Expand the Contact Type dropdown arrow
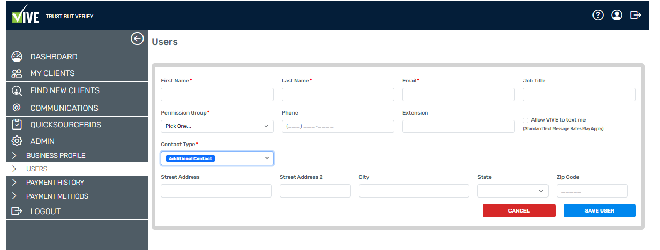 click(267, 158)
